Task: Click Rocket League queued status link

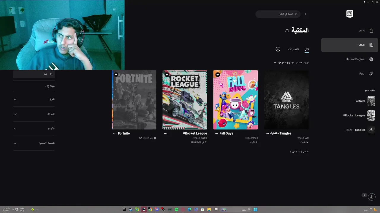Action: coord(199,142)
